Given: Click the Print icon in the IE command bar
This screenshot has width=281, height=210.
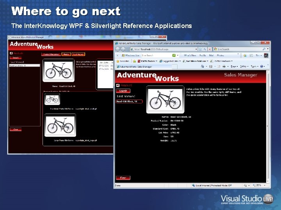Looking at the screenshot, I should pyautogui.click(x=224, y=66).
